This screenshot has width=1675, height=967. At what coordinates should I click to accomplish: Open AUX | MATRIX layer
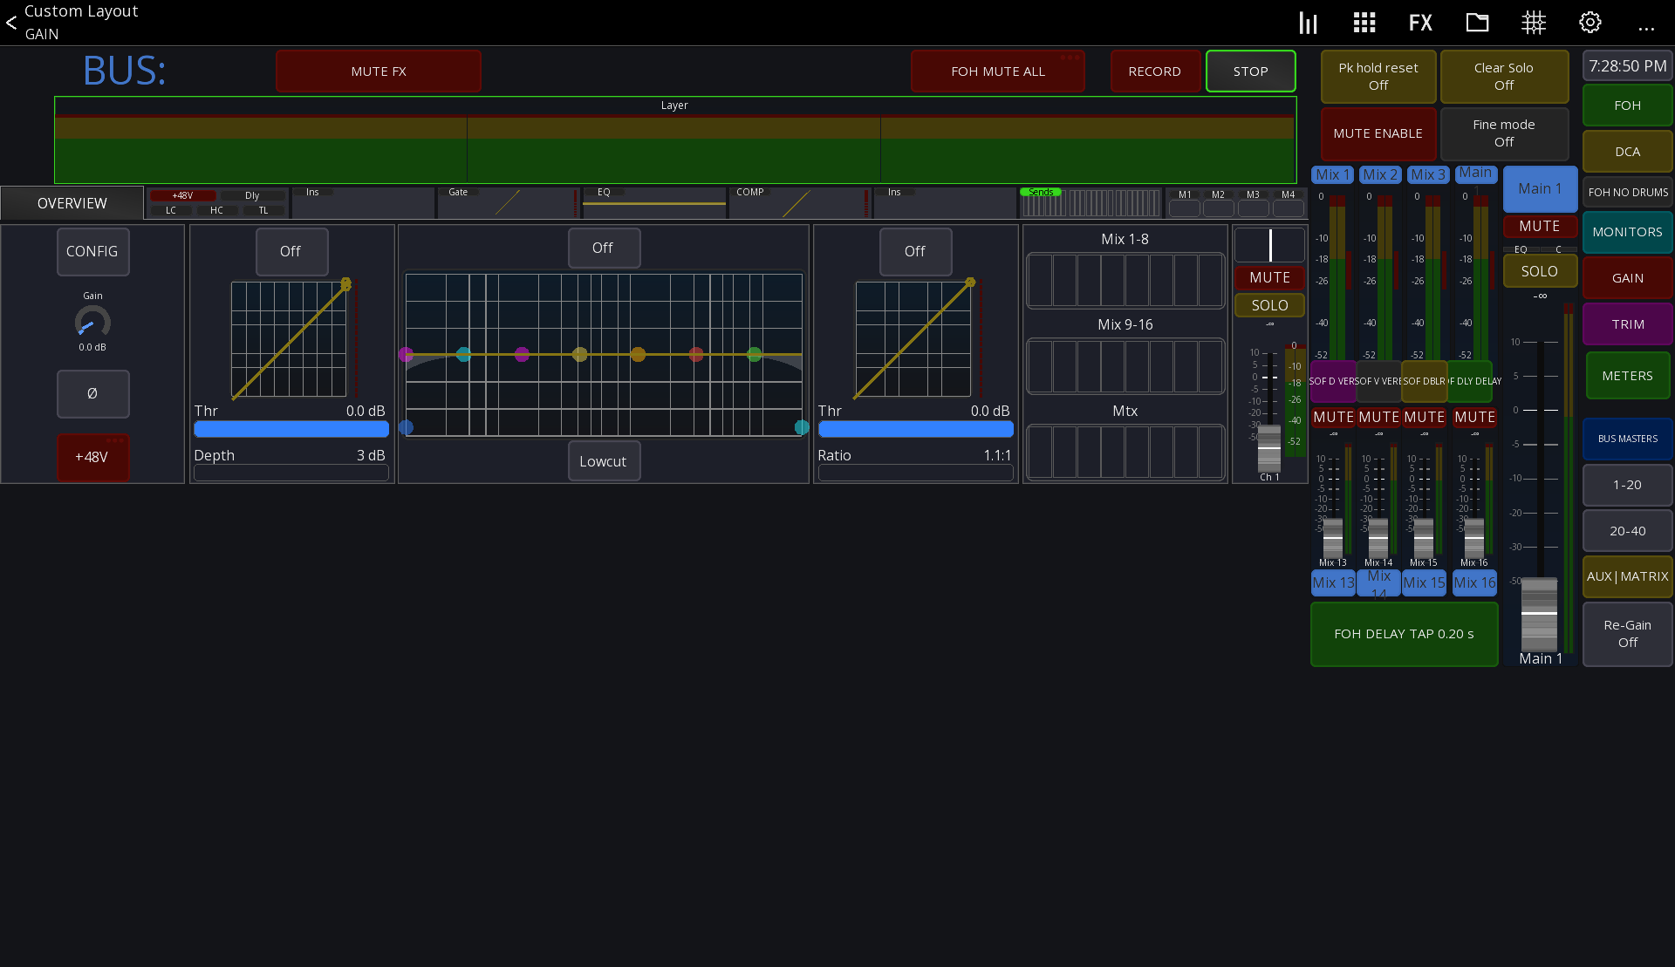(x=1628, y=576)
